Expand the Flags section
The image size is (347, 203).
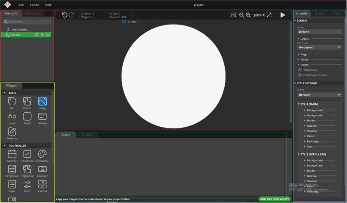pos(304,54)
